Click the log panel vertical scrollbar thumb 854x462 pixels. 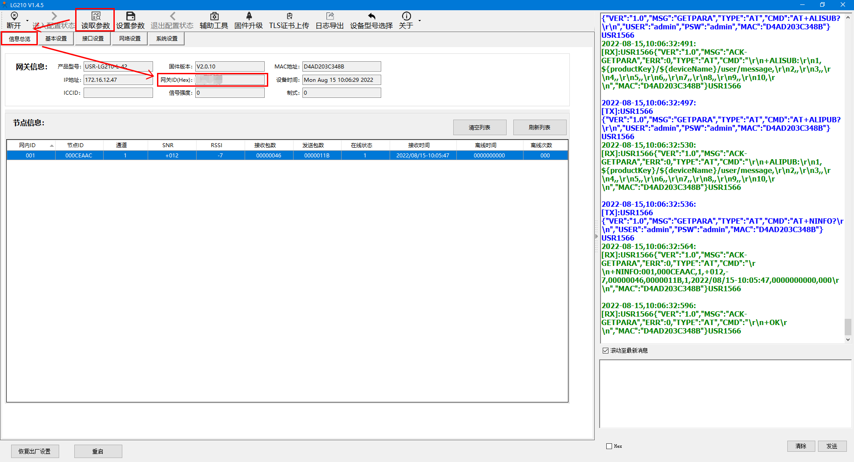tap(848, 327)
